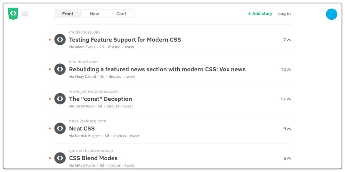
Task: Click code icon beside Vox news story
Action: coord(60,69)
